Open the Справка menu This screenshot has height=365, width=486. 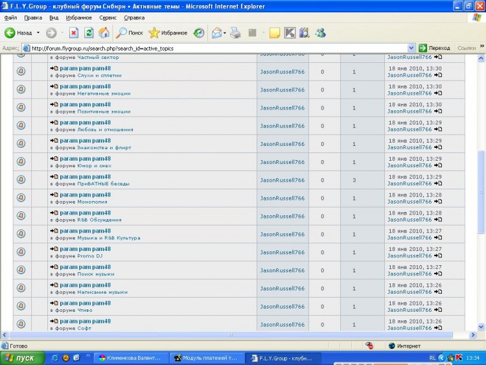[134, 18]
